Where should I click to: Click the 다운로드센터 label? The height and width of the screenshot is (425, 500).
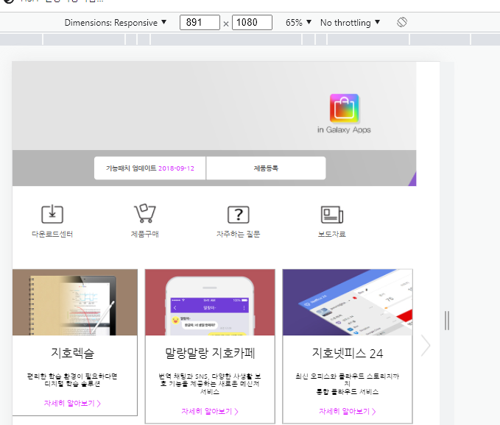click(52, 234)
